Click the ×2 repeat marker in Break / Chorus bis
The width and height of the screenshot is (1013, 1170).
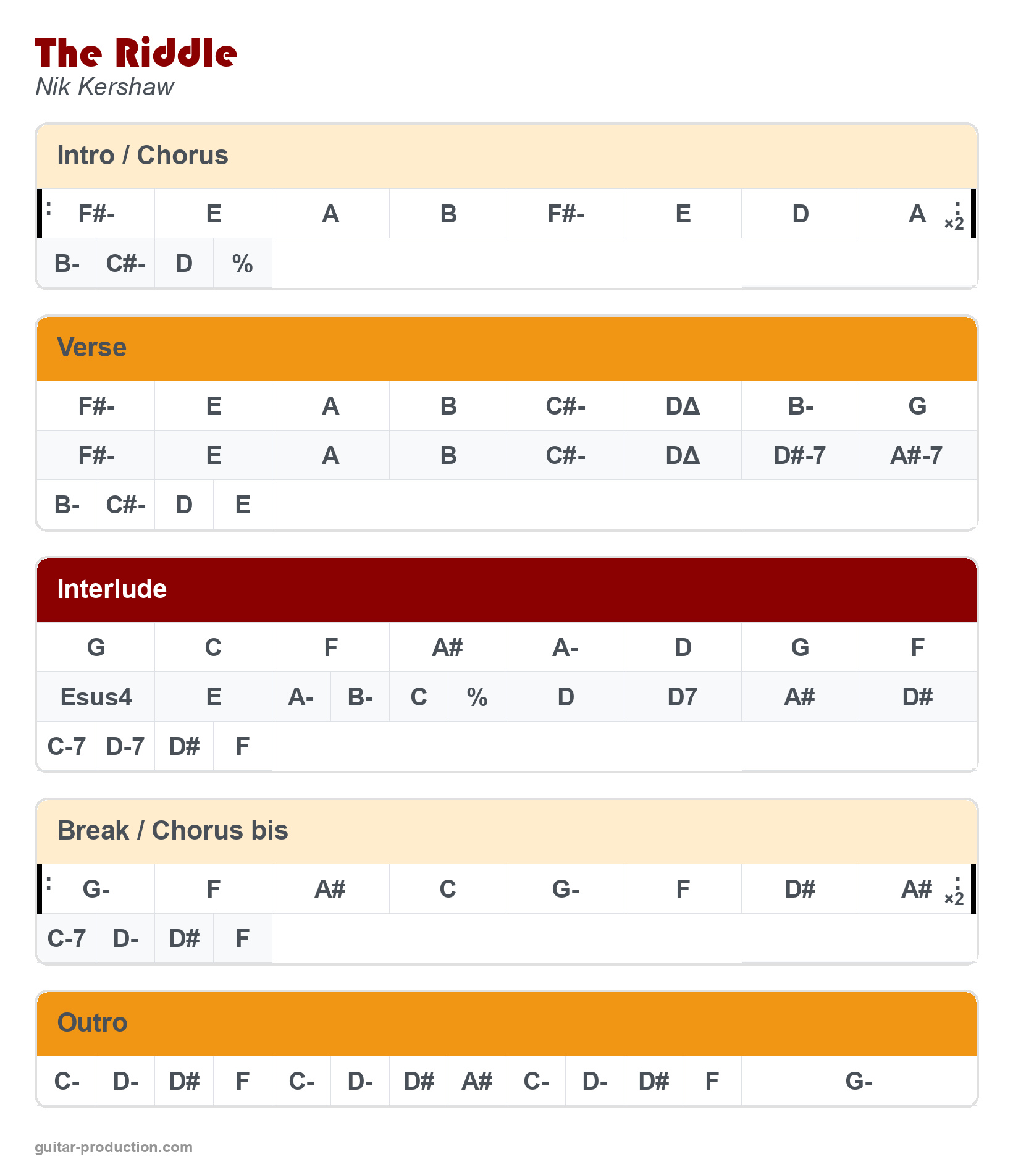[954, 897]
